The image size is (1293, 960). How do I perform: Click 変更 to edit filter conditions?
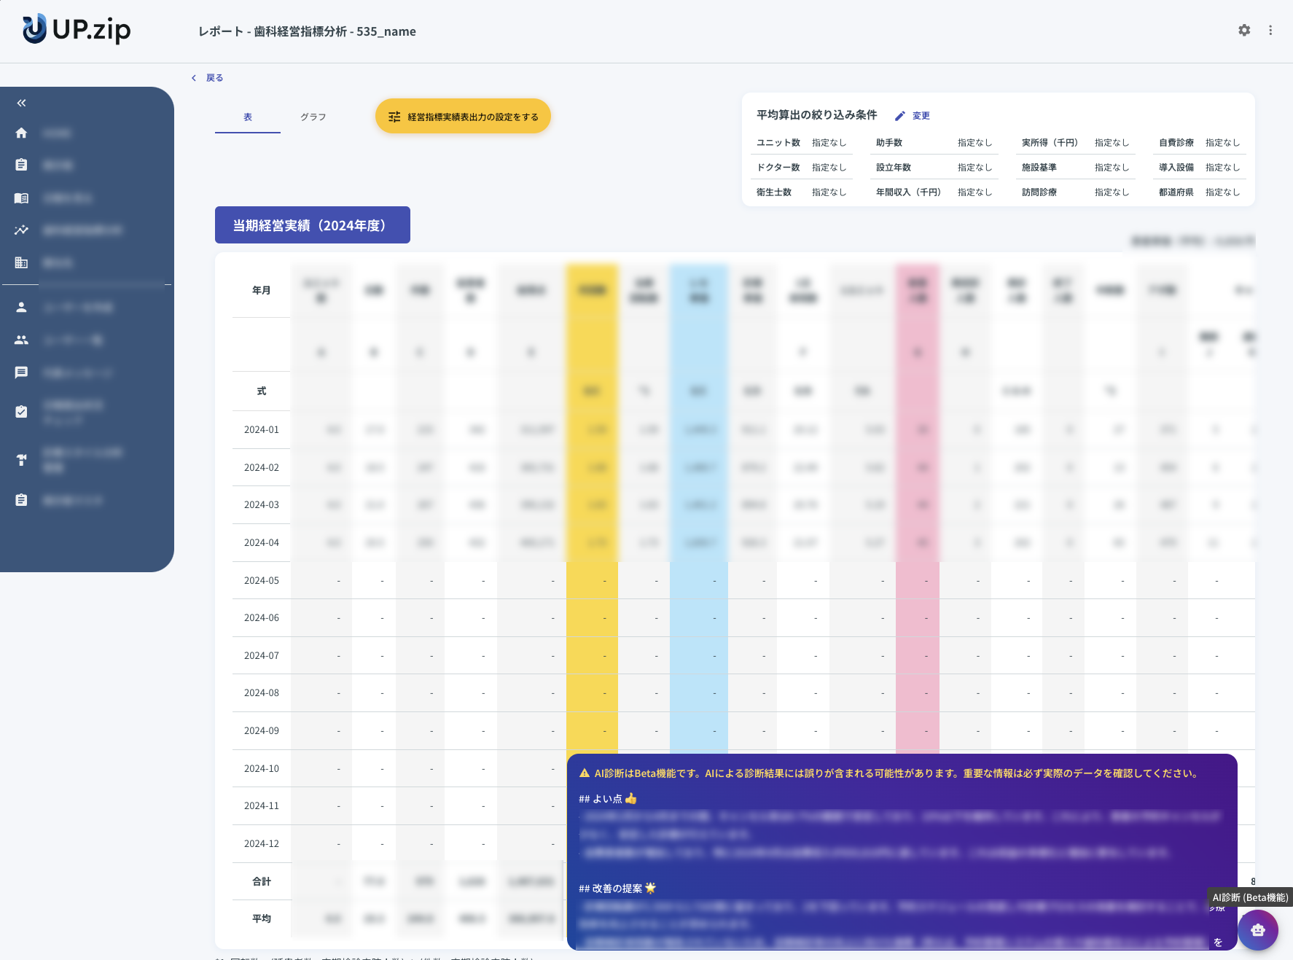(x=913, y=116)
